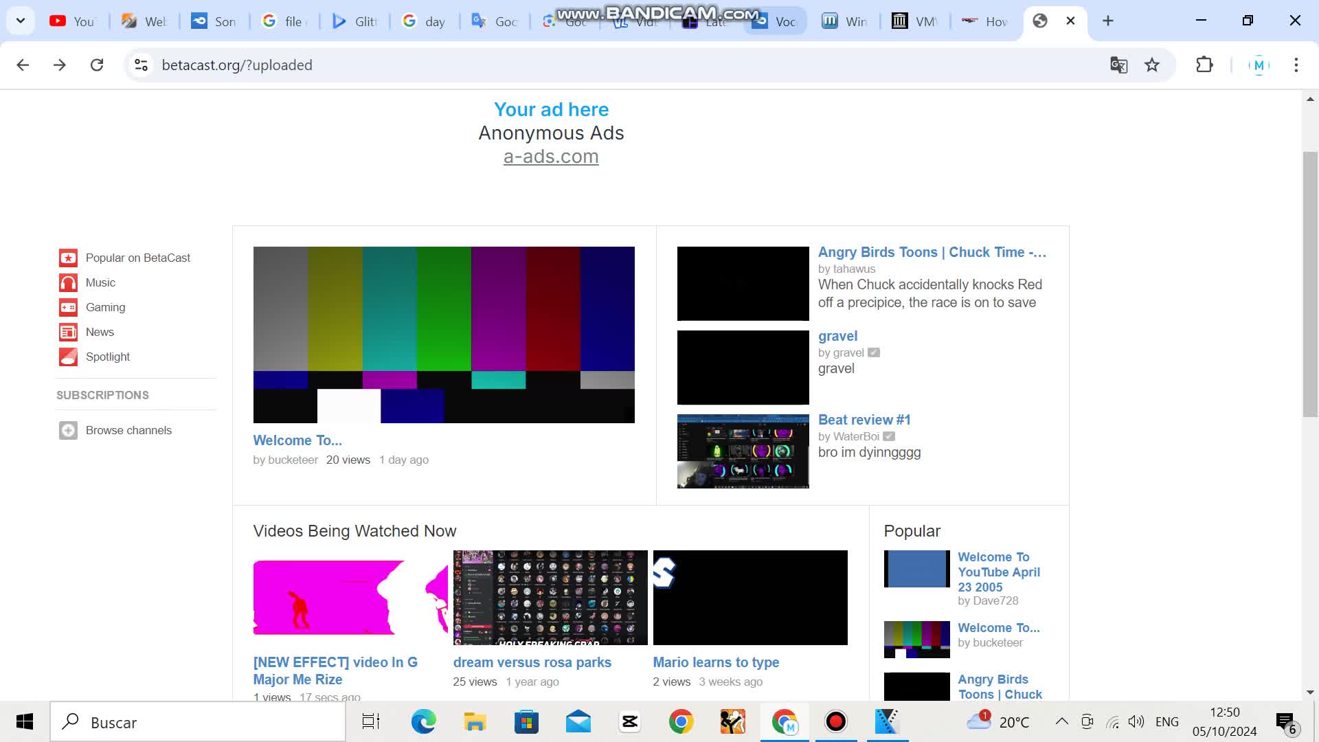
Task: Open the browser Extensions puzzle icon
Action: point(1204,65)
